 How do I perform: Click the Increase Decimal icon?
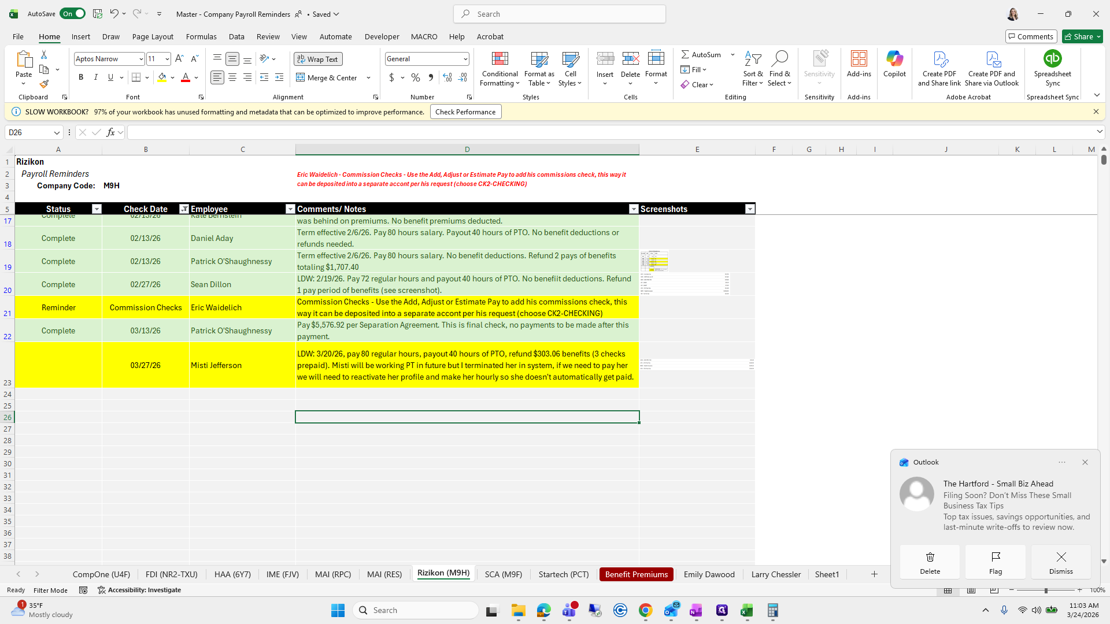(x=447, y=77)
